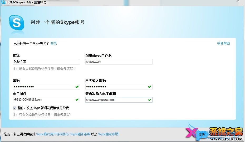Click the 是的,我已阅读并接受 text
The width and height of the screenshot is (245, 142).
(20, 134)
